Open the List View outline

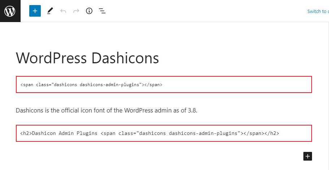point(102,11)
